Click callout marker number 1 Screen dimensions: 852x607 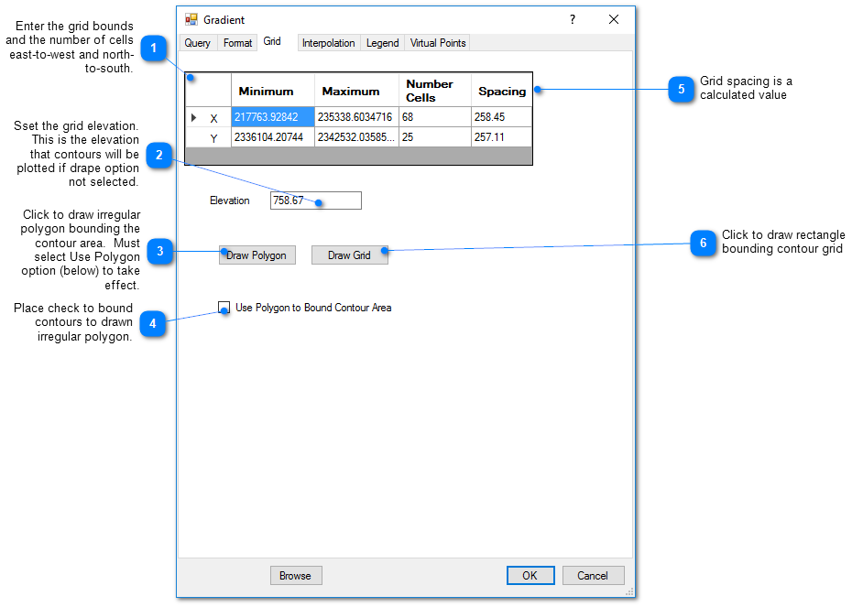[x=154, y=49]
